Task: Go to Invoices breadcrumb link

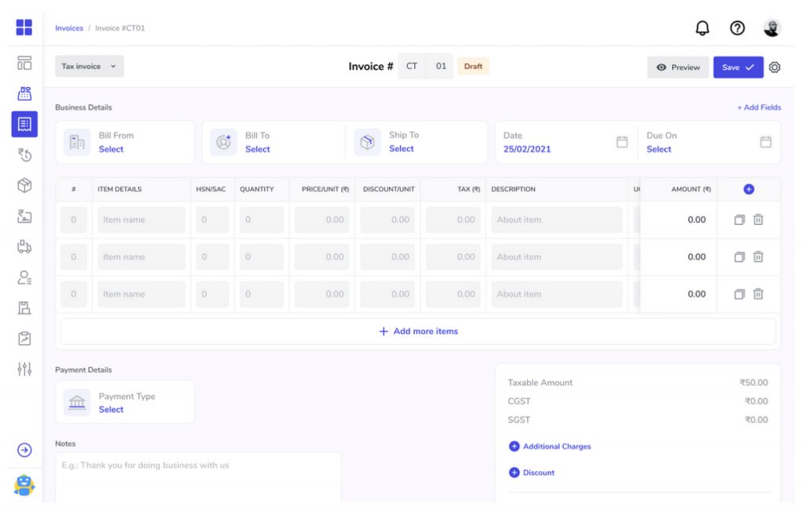Action: click(x=69, y=28)
